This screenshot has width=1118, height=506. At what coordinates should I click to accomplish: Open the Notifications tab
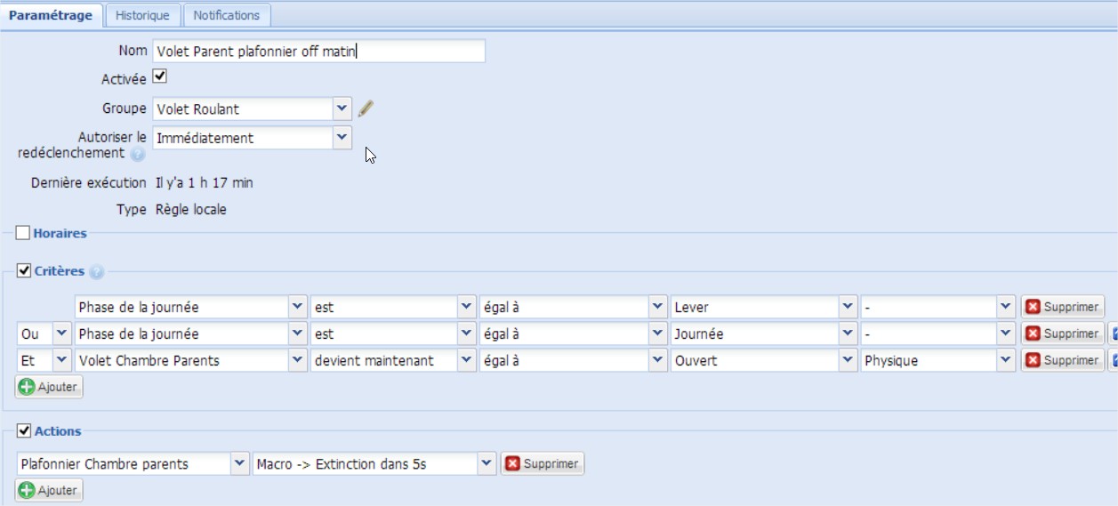tap(227, 15)
